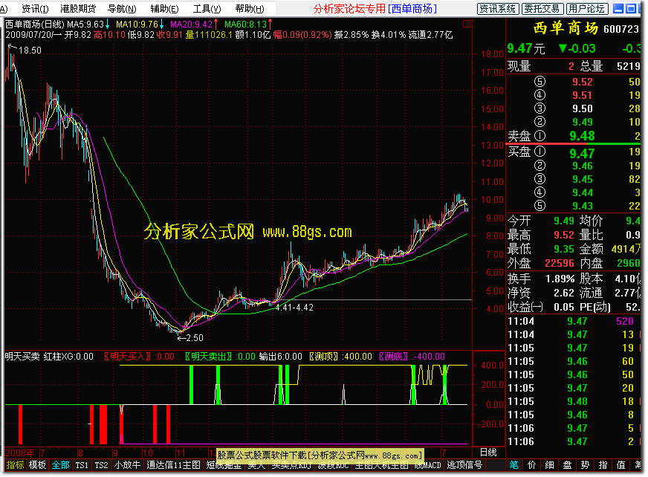
Task: Open the 帮助(H) menu
Action: point(249,9)
